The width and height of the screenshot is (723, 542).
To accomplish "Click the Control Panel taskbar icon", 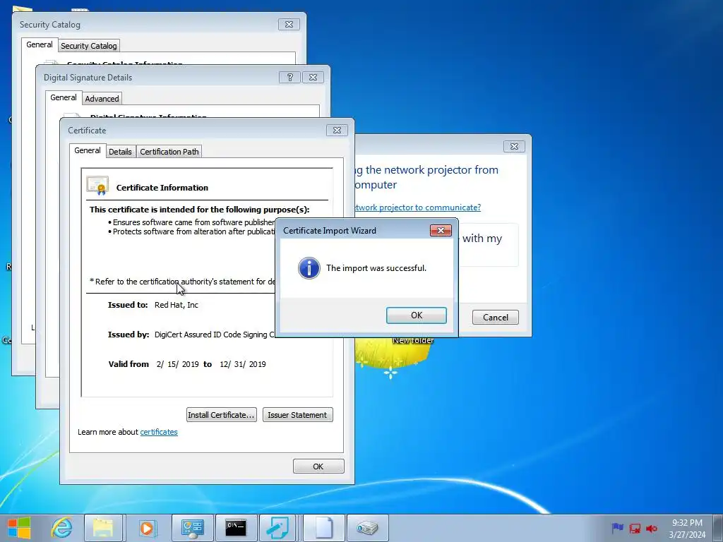I will tap(192, 528).
